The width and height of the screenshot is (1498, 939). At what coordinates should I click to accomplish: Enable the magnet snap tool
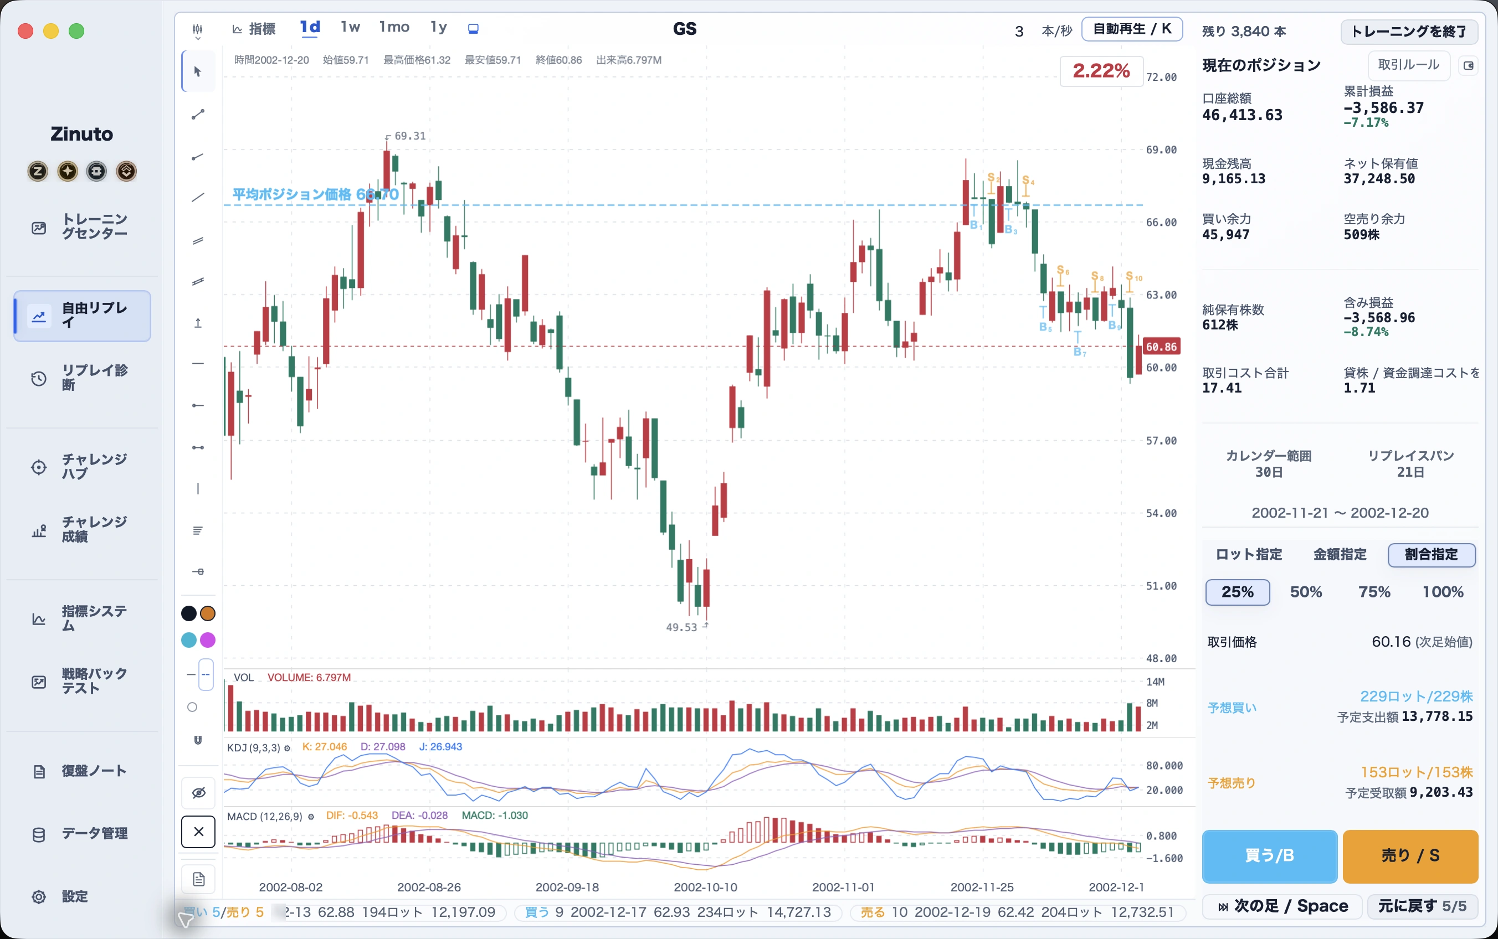198,740
